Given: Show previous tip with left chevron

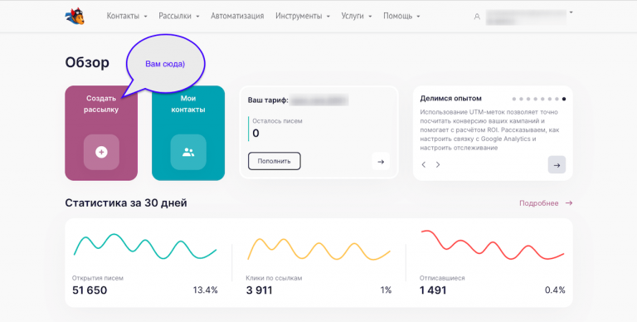Looking at the screenshot, I should point(424,164).
